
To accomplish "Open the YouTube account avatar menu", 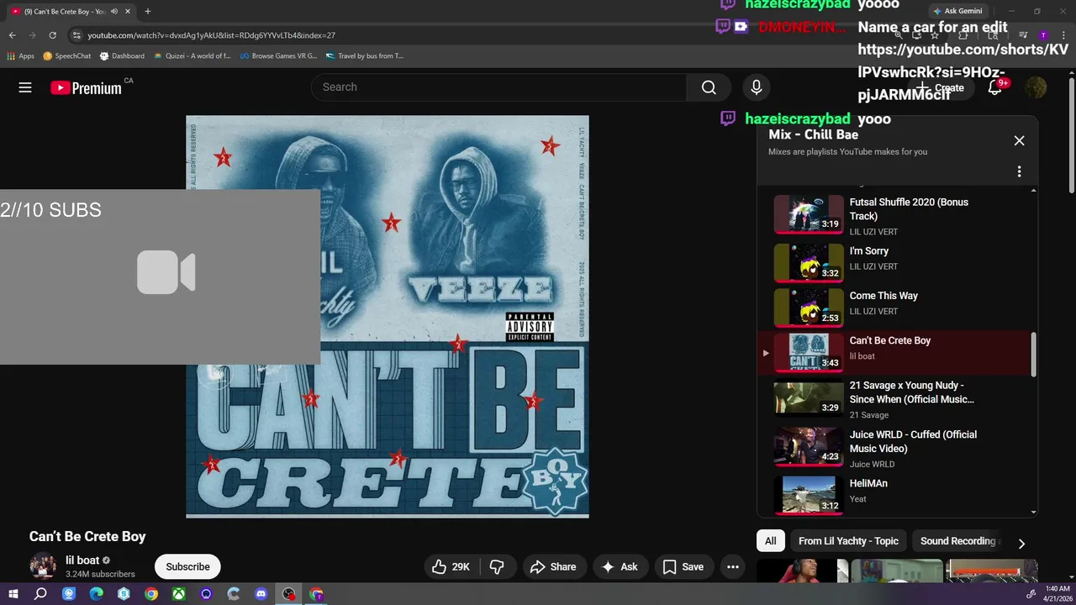I will [x=1036, y=87].
